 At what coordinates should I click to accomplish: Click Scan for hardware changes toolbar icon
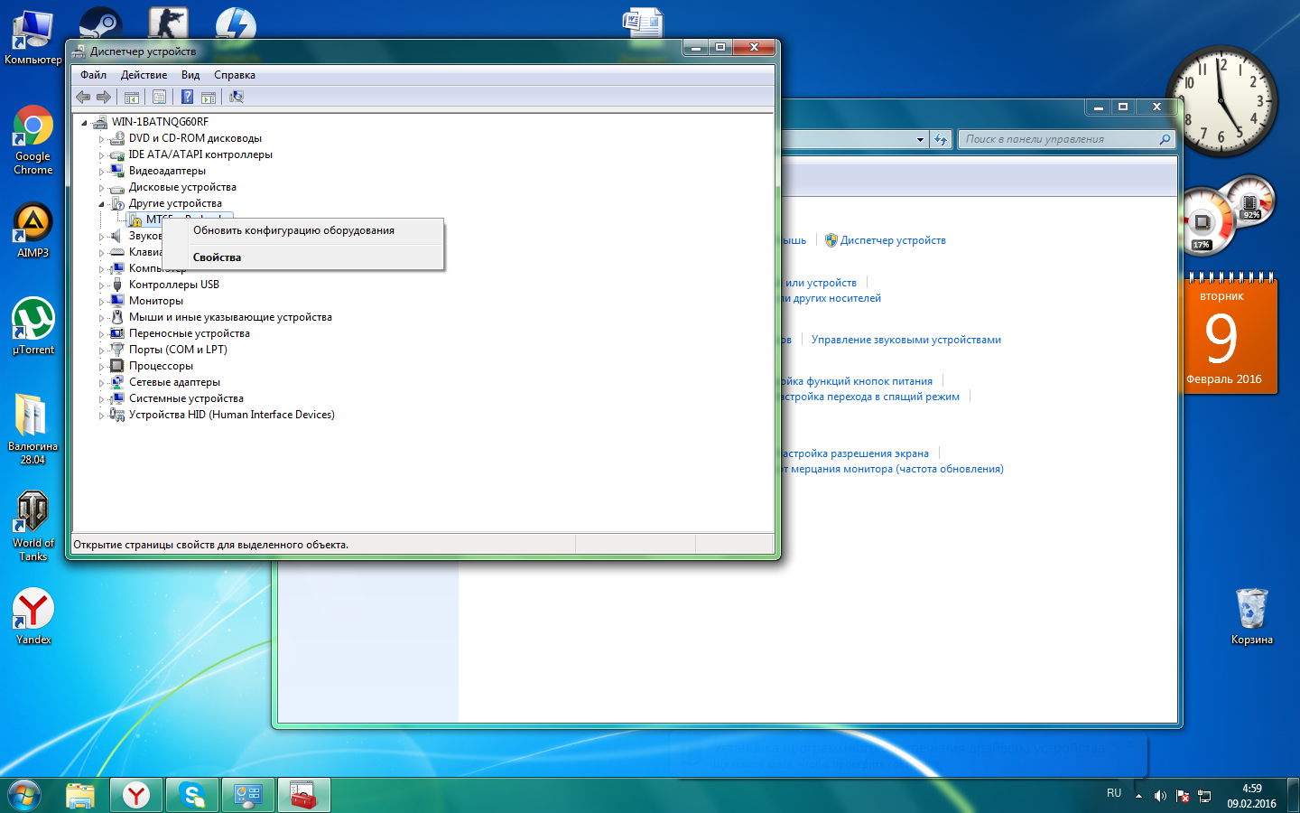point(237,97)
